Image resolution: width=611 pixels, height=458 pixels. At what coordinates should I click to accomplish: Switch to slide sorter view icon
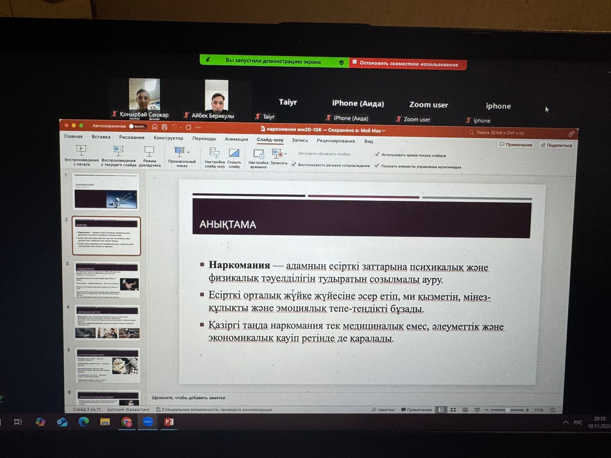453,410
